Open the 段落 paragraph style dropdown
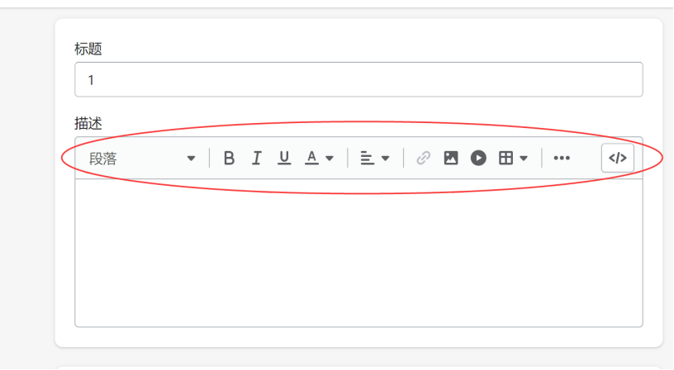 (142, 159)
